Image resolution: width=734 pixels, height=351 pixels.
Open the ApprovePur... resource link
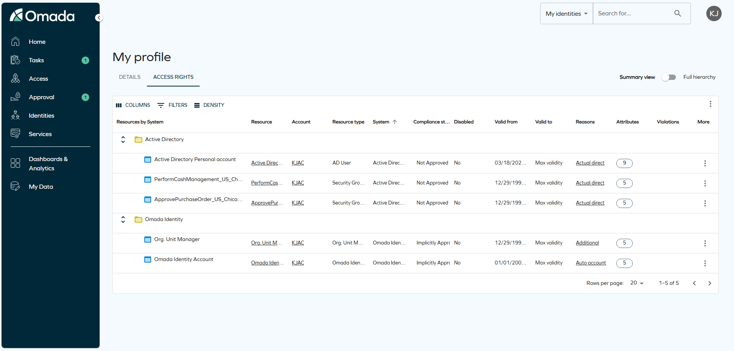267,203
